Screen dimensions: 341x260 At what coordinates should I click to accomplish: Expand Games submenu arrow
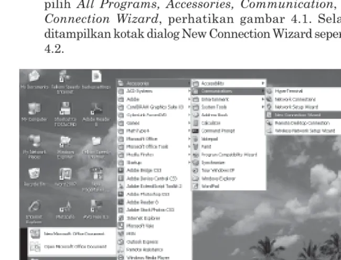click(x=189, y=123)
